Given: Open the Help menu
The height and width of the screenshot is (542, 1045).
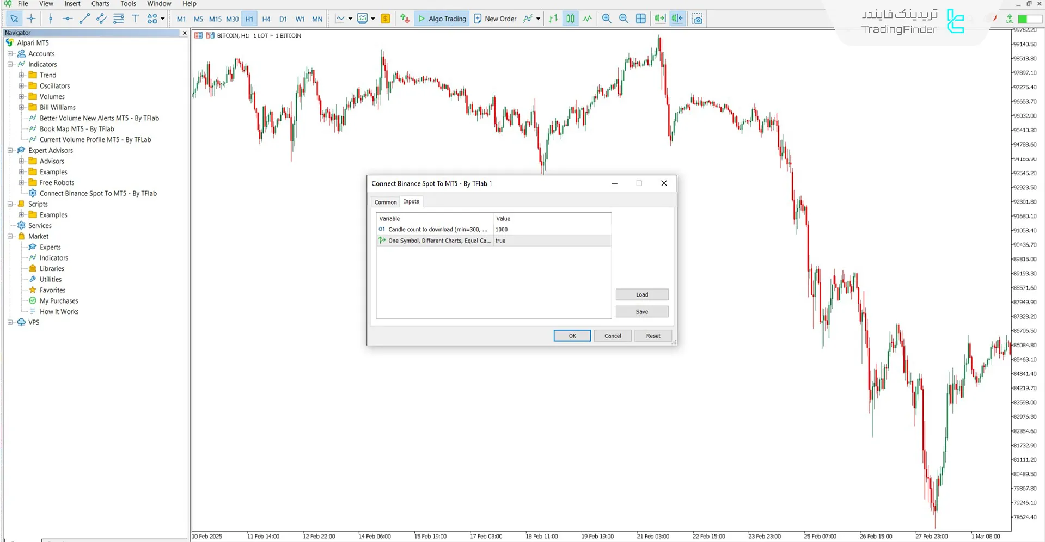Looking at the screenshot, I should tap(190, 4).
